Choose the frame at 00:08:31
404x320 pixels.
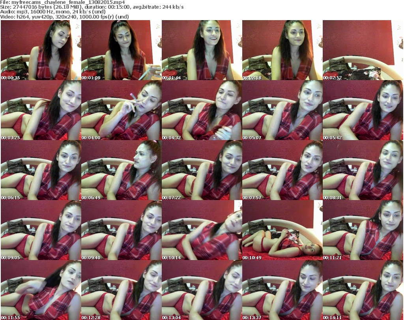point(363,170)
